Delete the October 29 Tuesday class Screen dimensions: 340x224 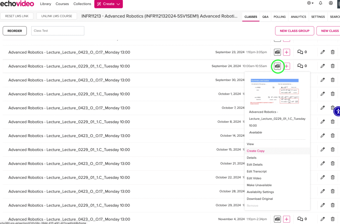(332, 205)
